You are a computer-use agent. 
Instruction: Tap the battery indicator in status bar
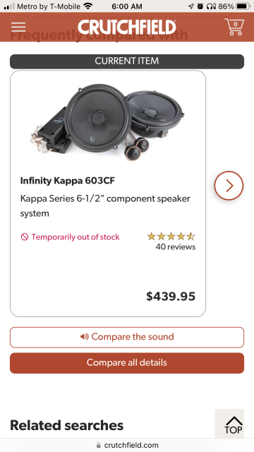[x=243, y=6]
